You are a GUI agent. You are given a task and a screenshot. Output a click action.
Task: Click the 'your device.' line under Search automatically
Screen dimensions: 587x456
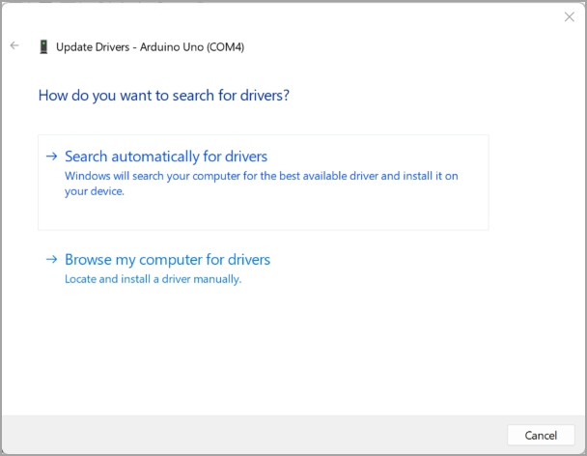[x=95, y=191]
